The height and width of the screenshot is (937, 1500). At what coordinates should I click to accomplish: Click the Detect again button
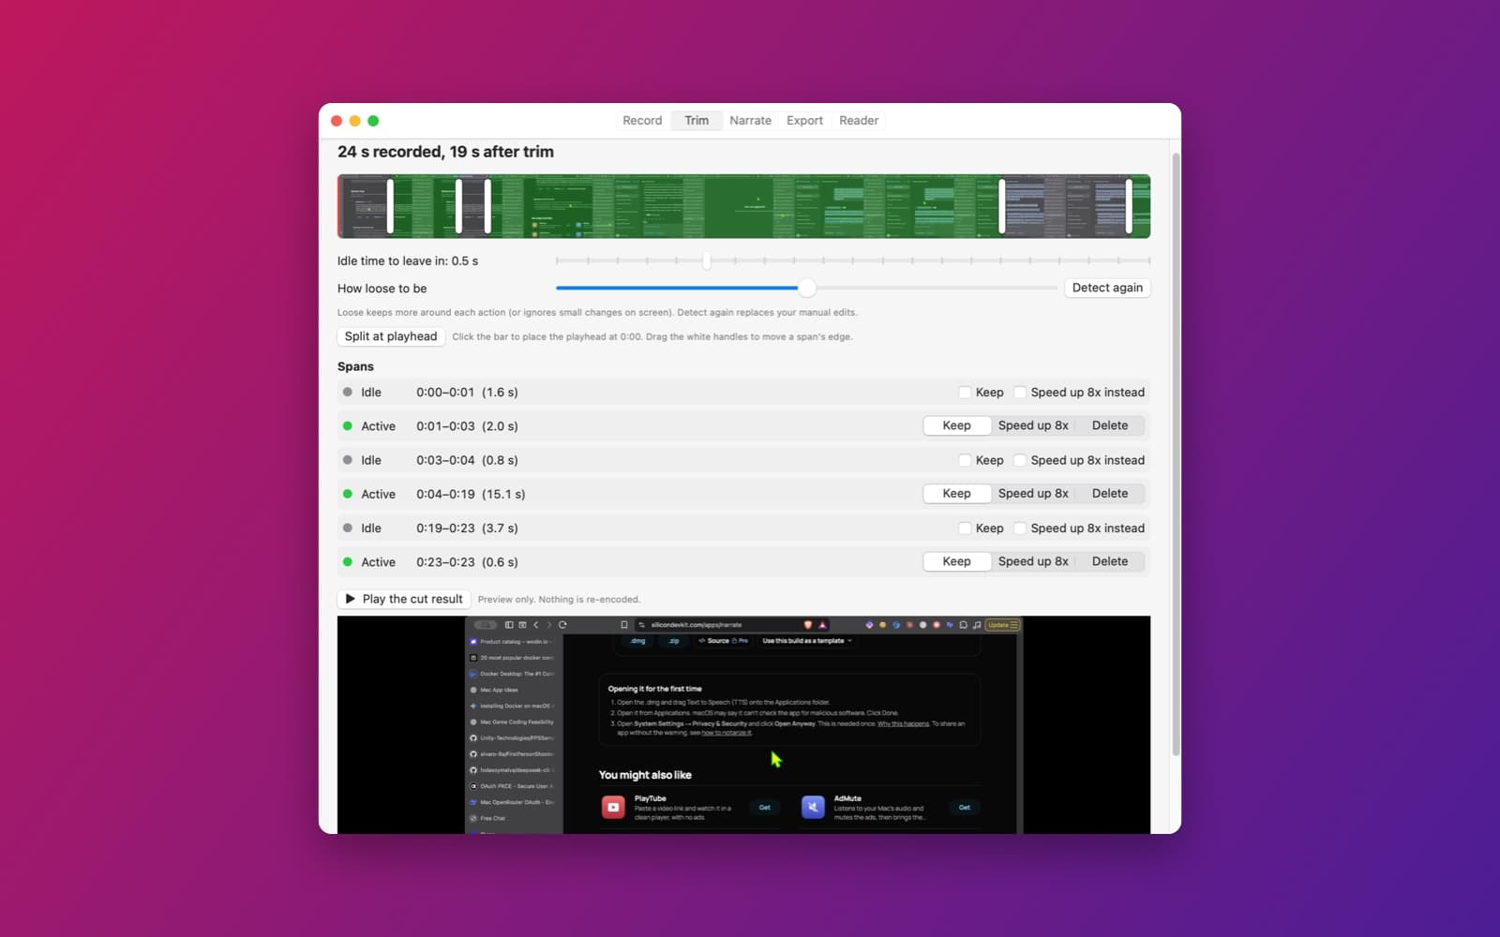point(1107,288)
